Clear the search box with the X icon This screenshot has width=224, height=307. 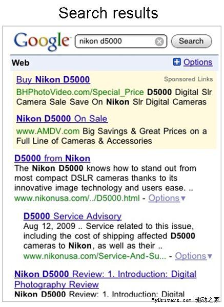[159, 42]
